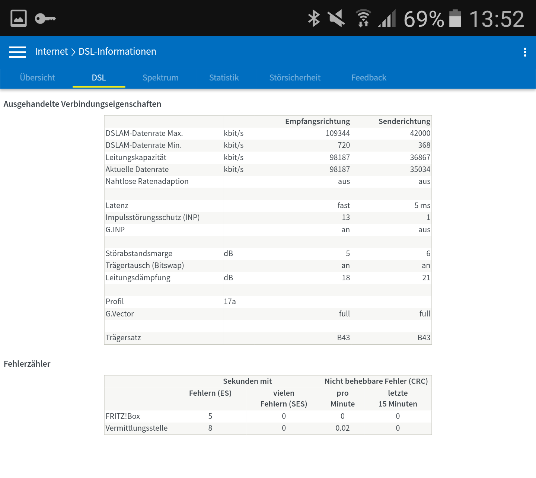
Task: Click the Trägersatz row label
Action: pyautogui.click(x=123, y=338)
